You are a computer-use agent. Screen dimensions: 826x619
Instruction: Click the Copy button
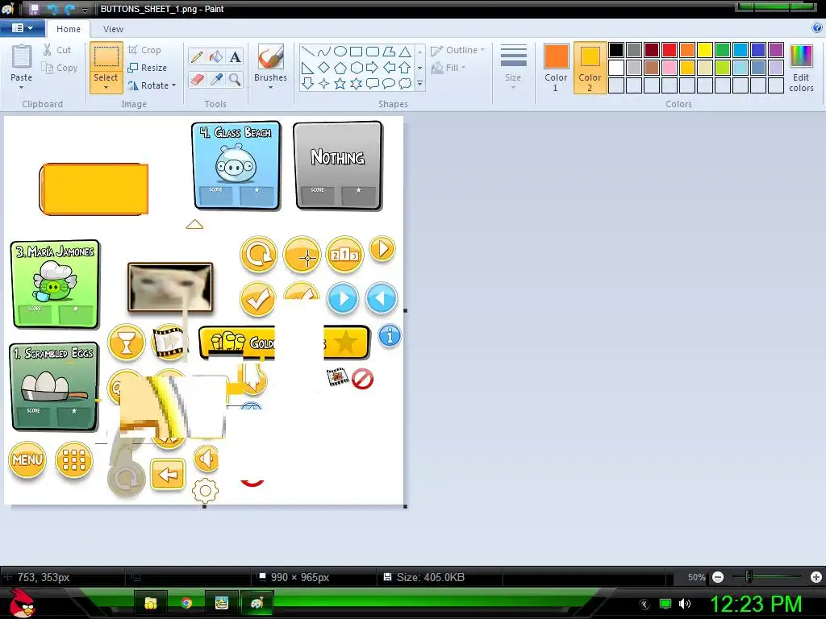60,68
